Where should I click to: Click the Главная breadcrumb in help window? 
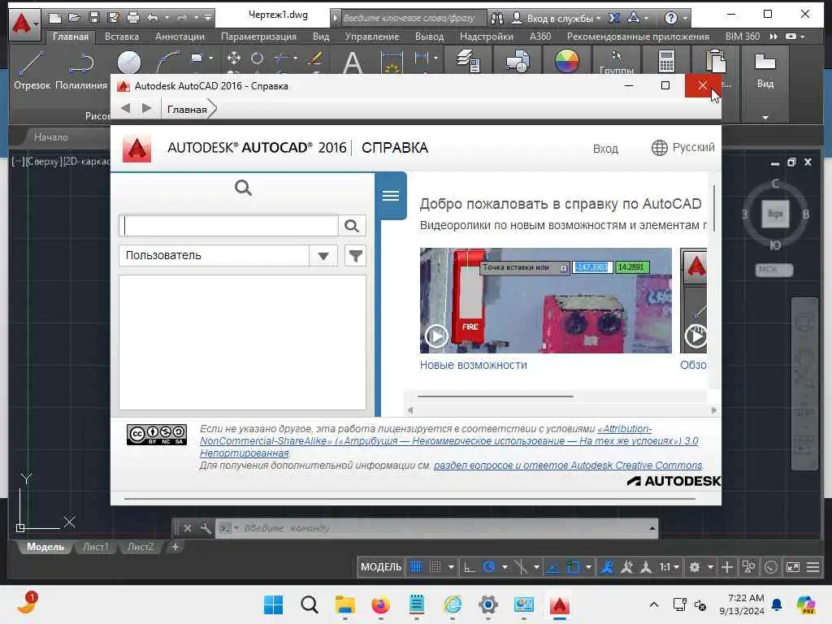click(x=187, y=110)
